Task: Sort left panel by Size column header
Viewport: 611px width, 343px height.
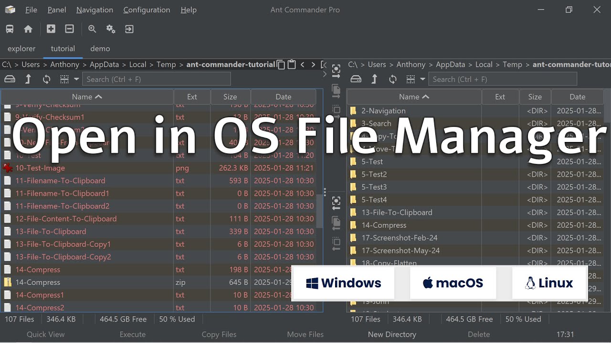Action: (230, 97)
